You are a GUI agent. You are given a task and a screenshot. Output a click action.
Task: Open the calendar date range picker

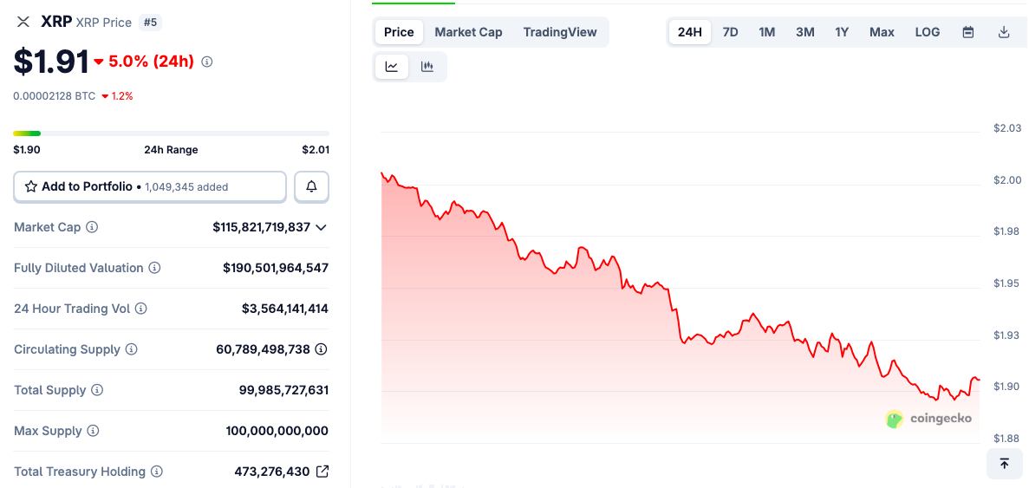pyautogui.click(x=968, y=32)
